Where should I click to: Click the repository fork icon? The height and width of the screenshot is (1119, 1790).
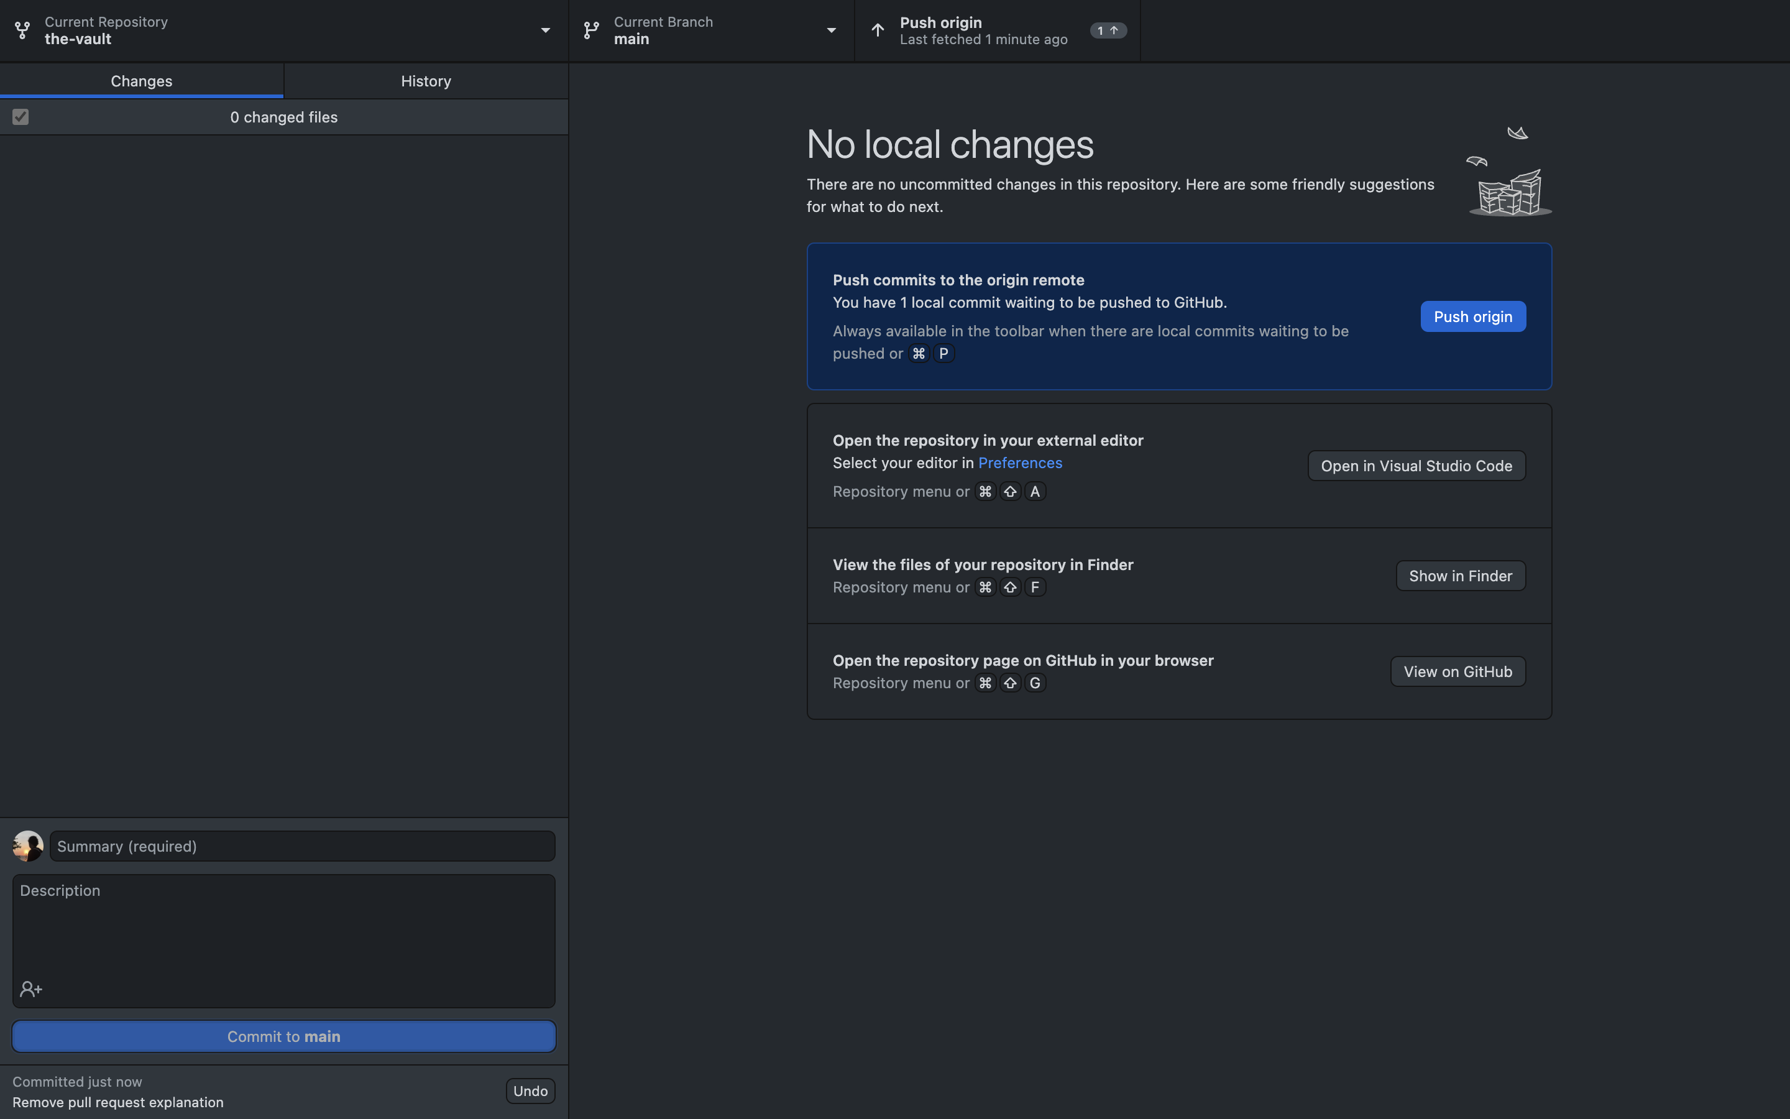pyautogui.click(x=22, y=30)
